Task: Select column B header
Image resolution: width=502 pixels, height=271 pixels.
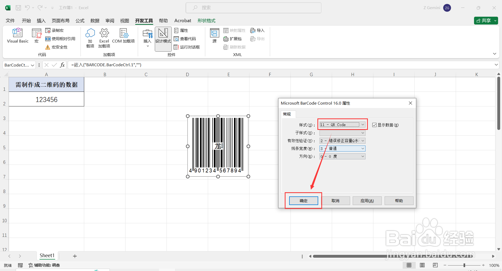Action: 105,75
